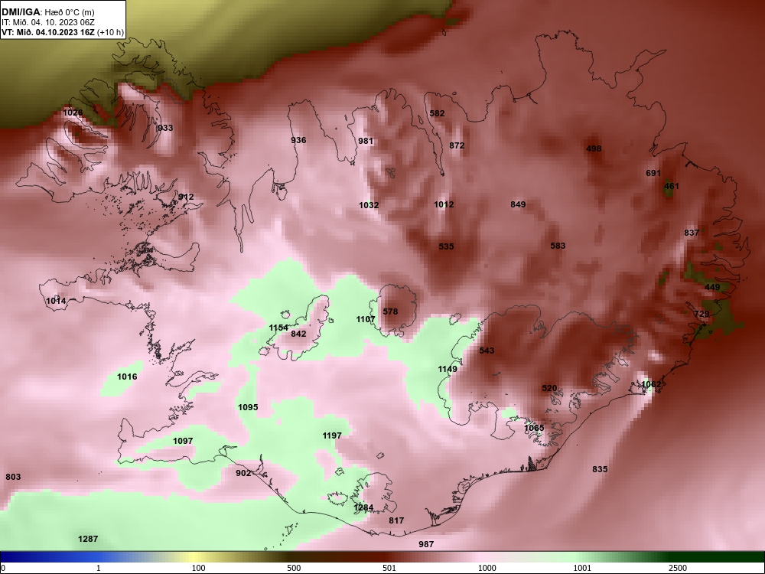This screenshot has width=765, height=574.
Task: Click the map value 835
Action: 600,470
